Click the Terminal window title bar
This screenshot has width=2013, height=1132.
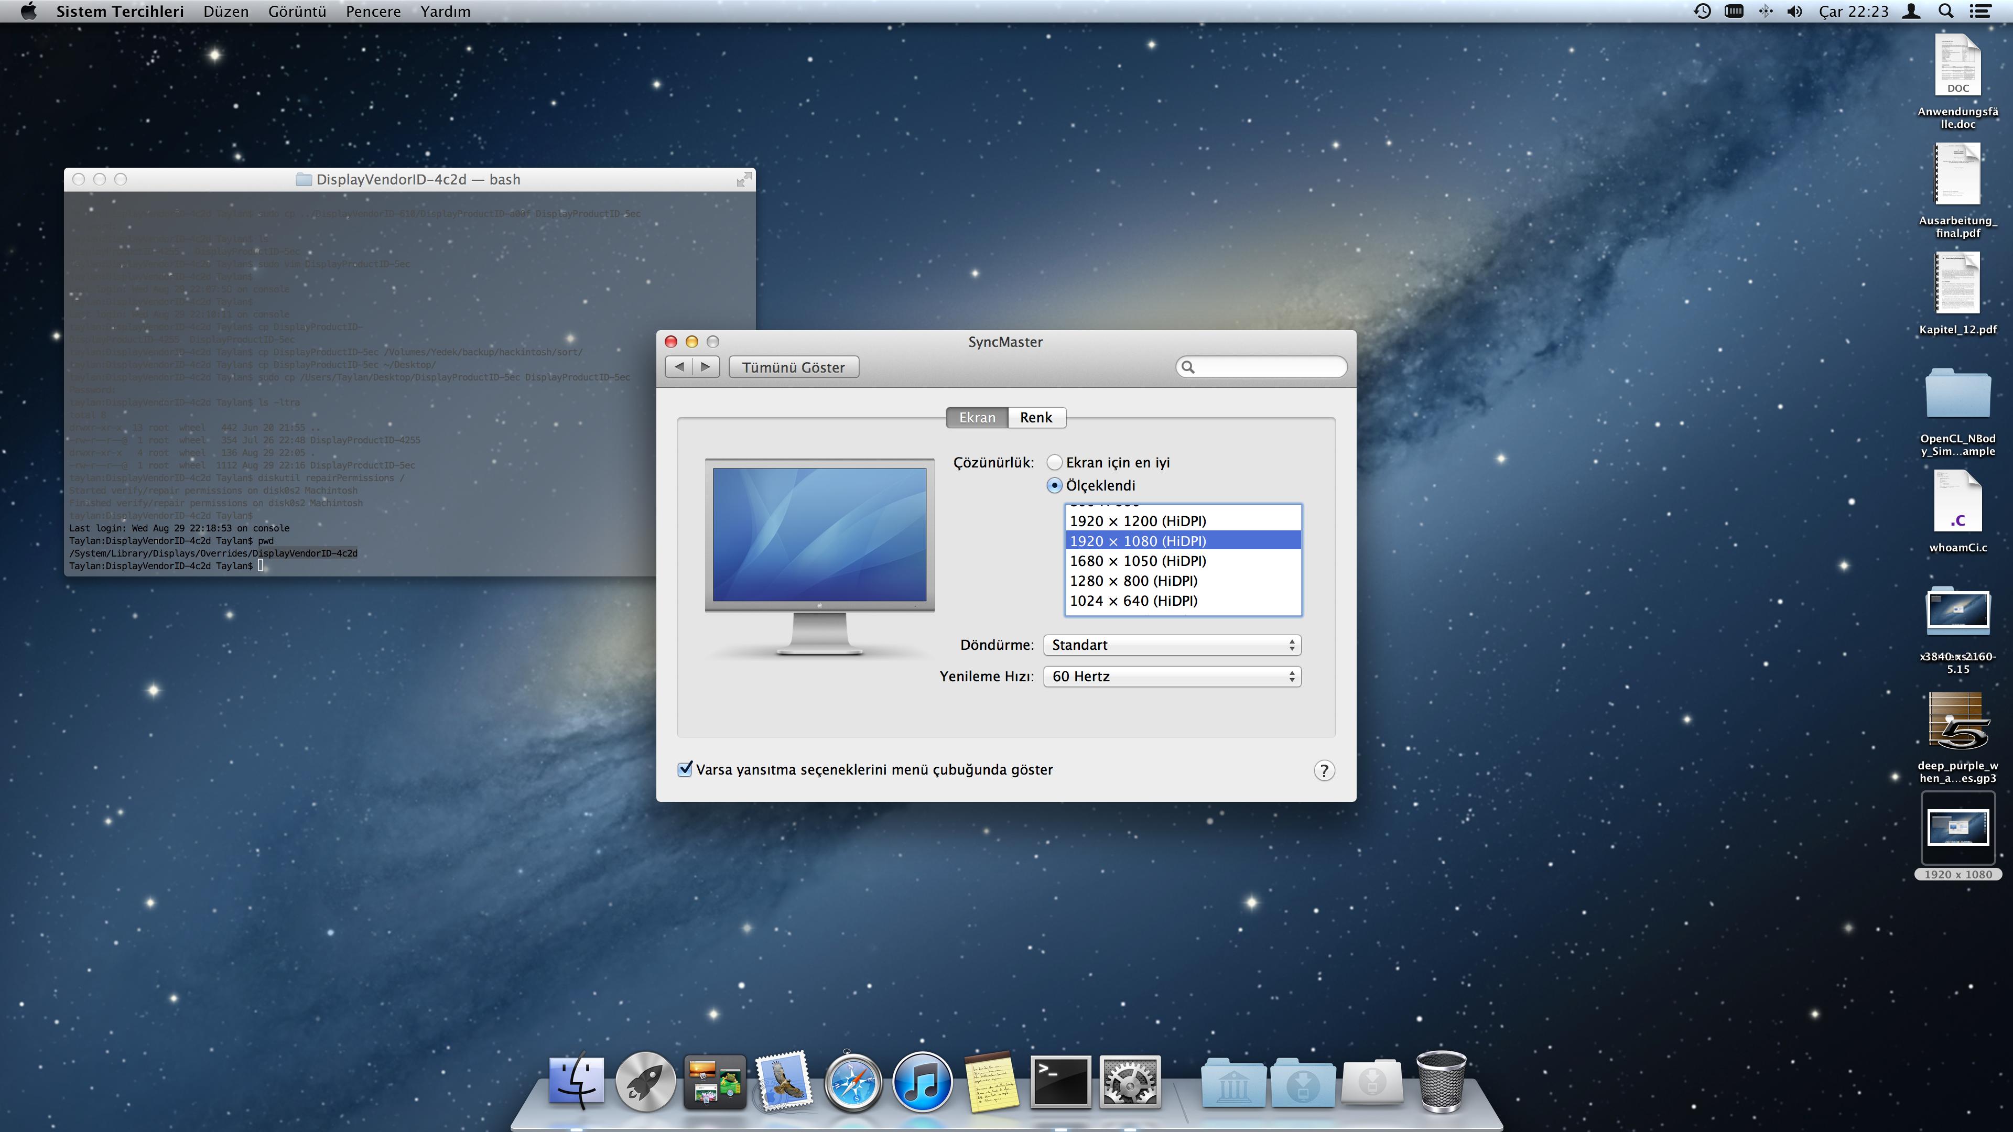pos(409,180)
